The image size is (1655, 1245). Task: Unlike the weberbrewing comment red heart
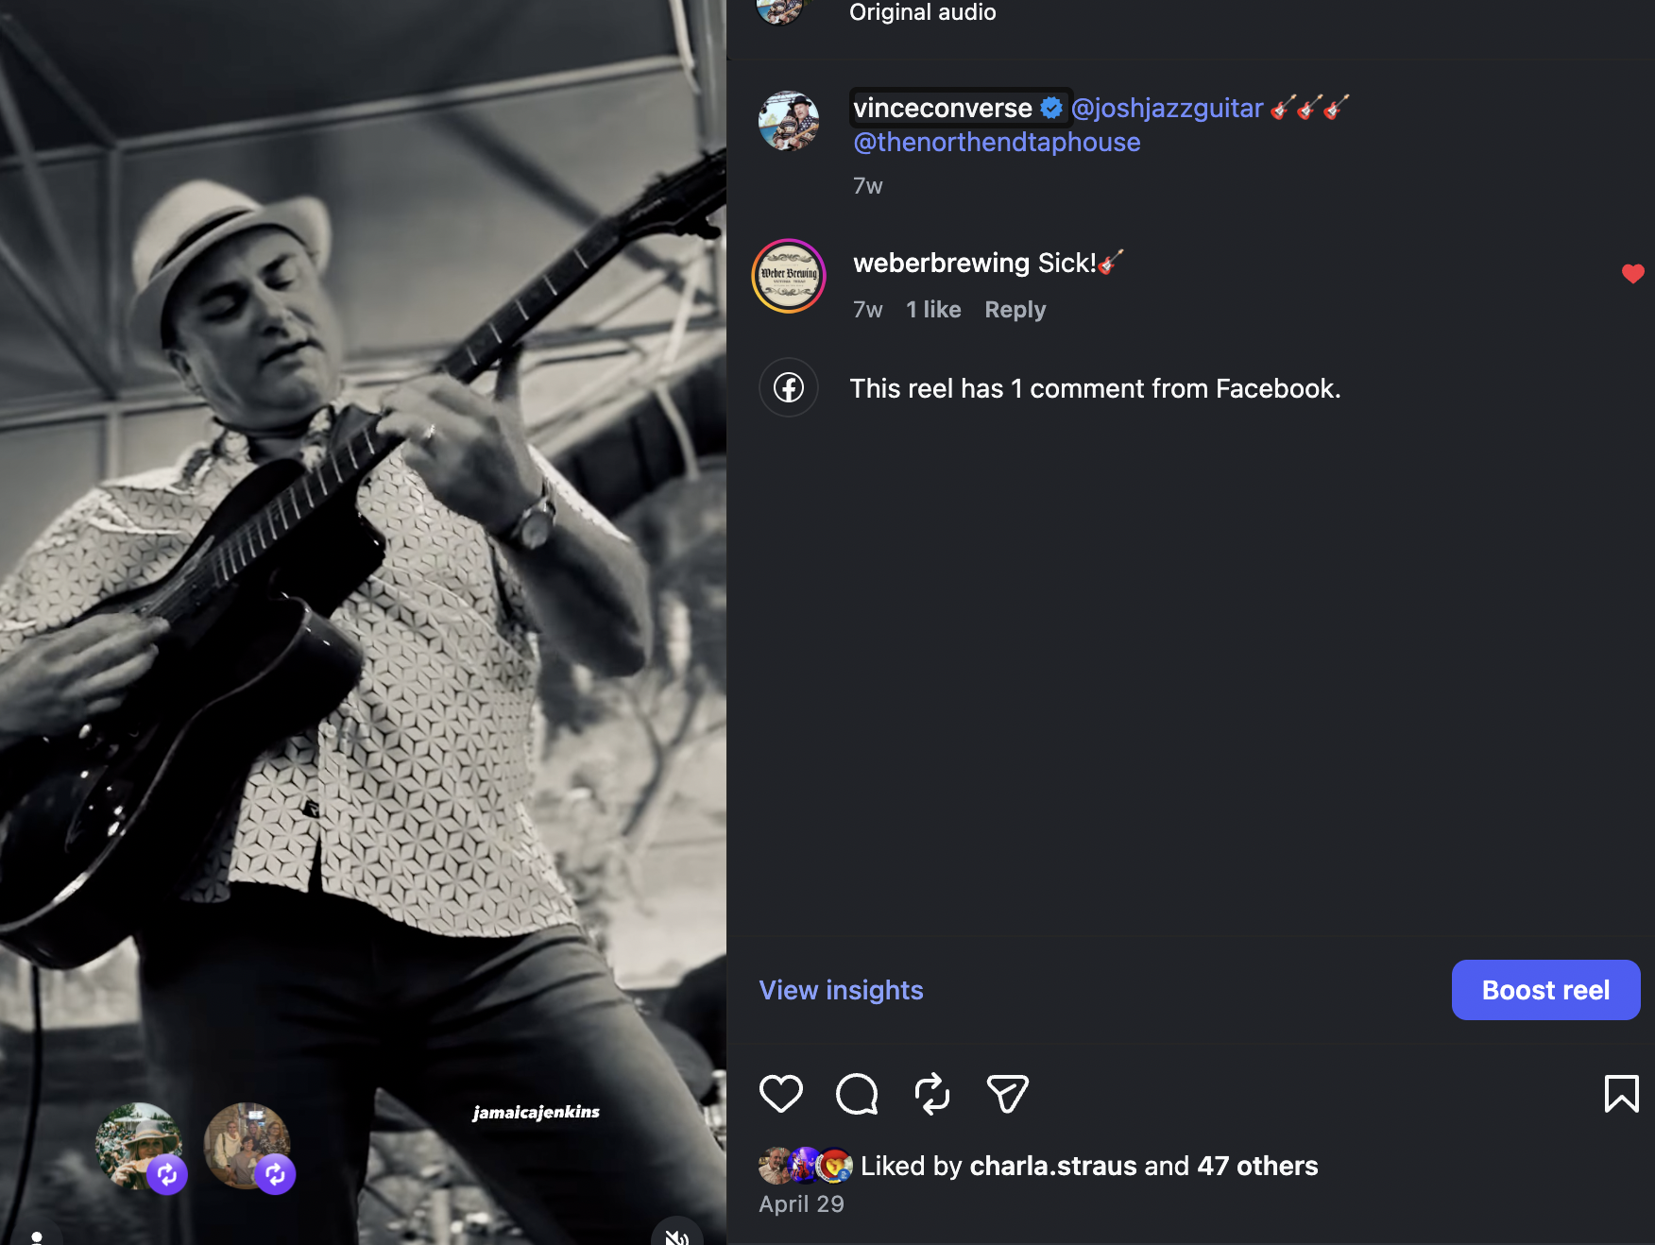1633,274
